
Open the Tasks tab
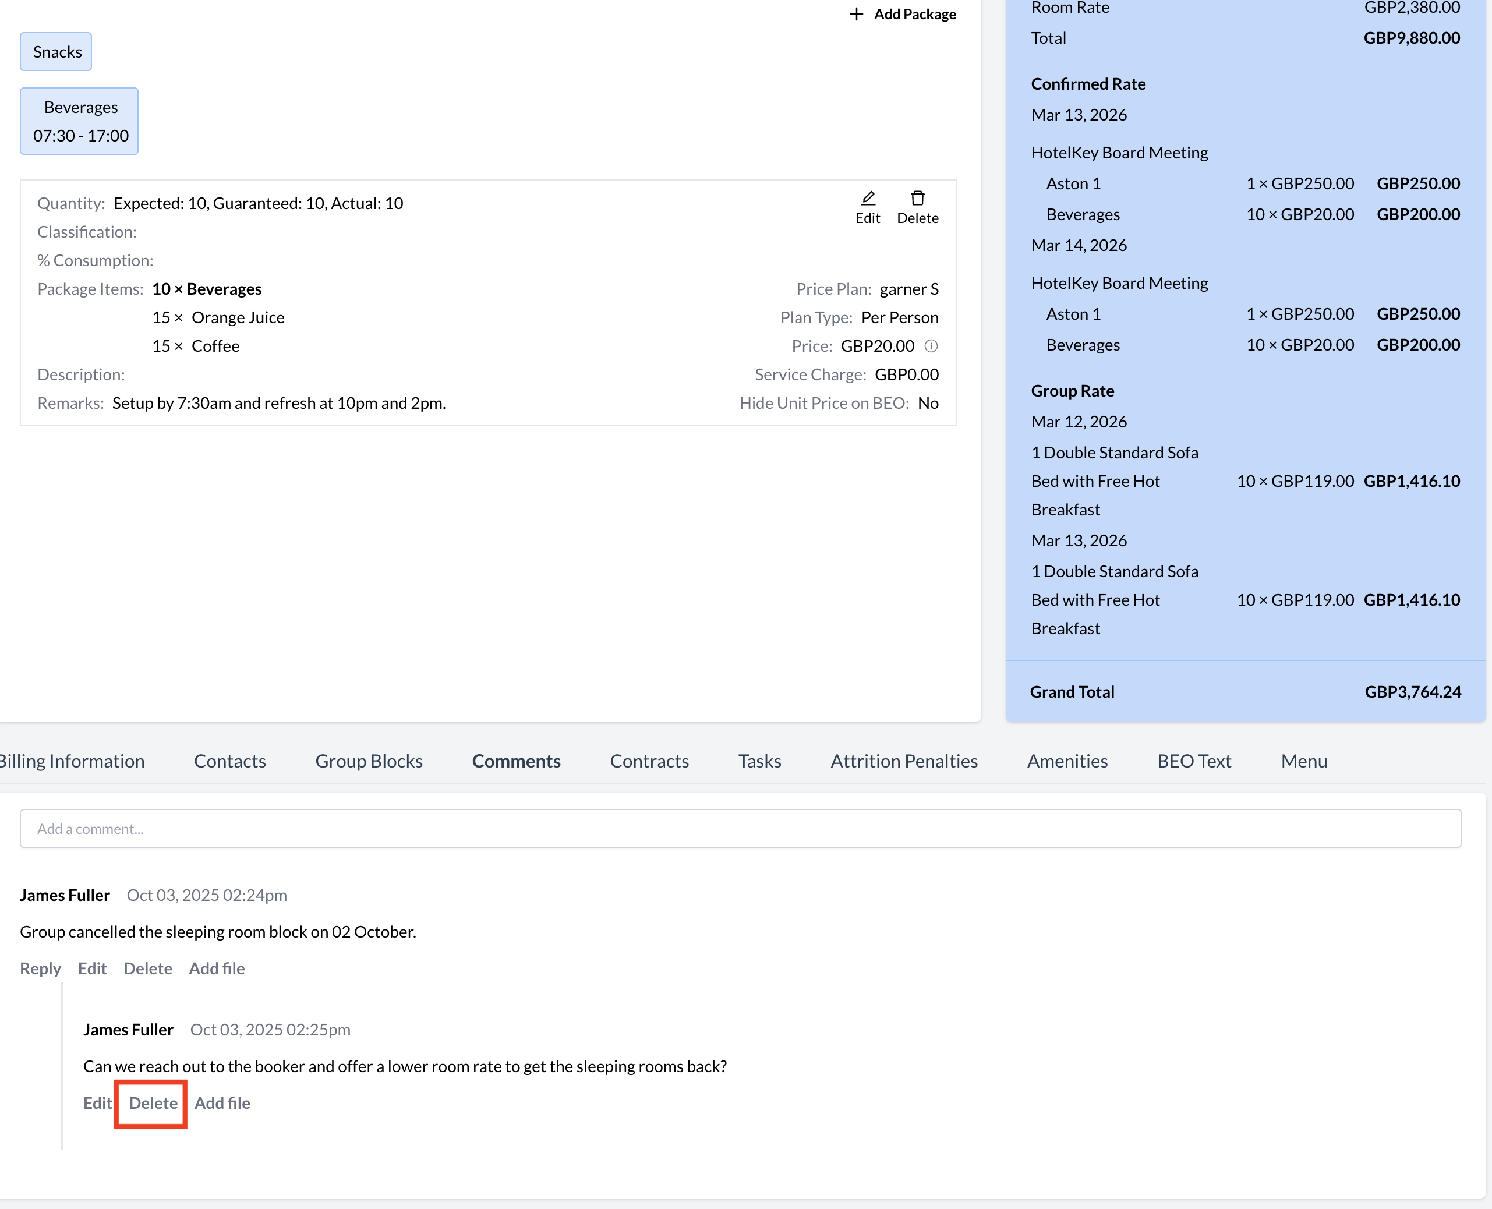(759, 761)
